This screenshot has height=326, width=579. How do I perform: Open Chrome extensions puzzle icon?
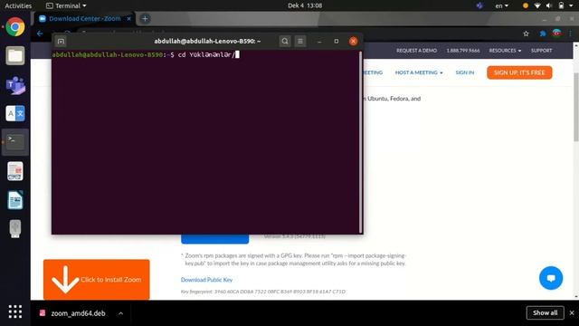pyautogui.click(x=543, y=34)
